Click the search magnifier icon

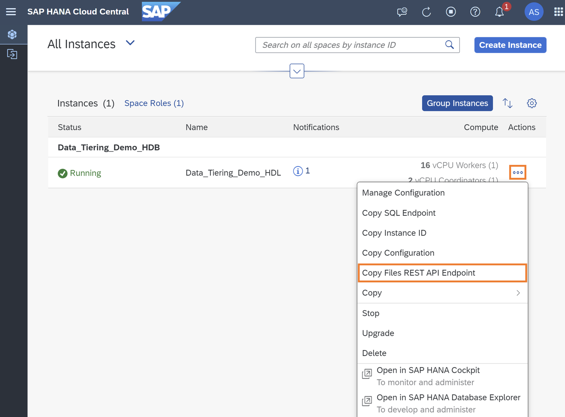pyautogui.click(x=450, y=45)
